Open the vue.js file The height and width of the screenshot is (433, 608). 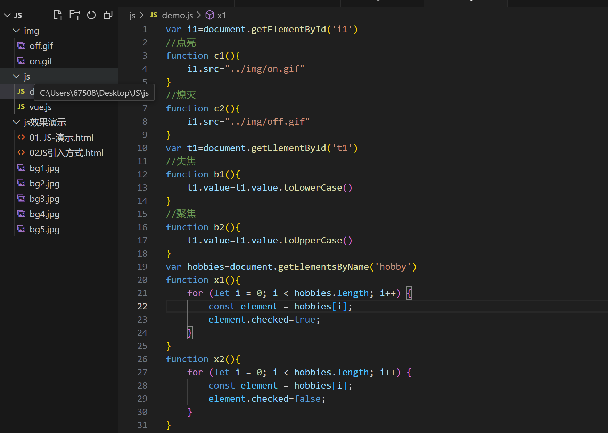click(x=41, y=107)
